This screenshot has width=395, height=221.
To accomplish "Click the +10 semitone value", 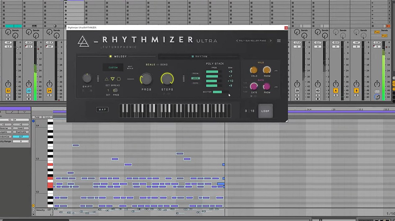I will [231, 81].
